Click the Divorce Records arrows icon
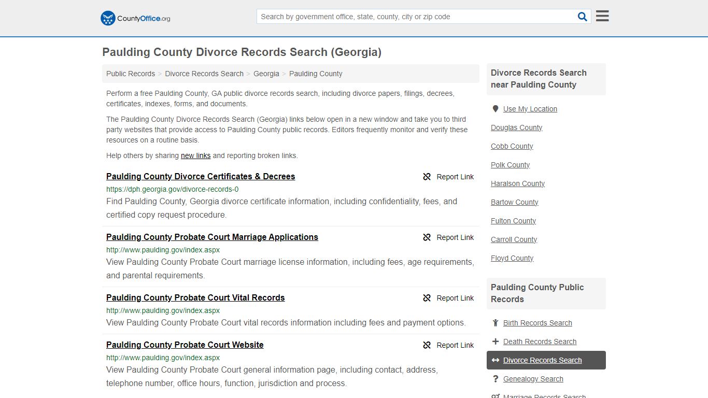This screenshot has height=398, width=708. click(x=495, y=360)
